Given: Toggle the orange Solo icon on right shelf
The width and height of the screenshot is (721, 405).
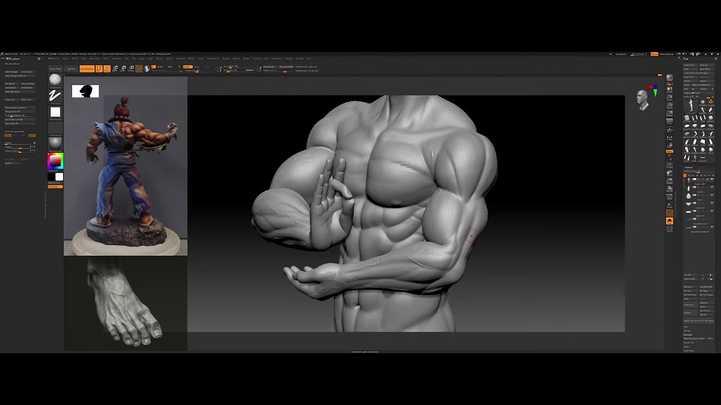Looking at the screenshot, I should (669, 221).
